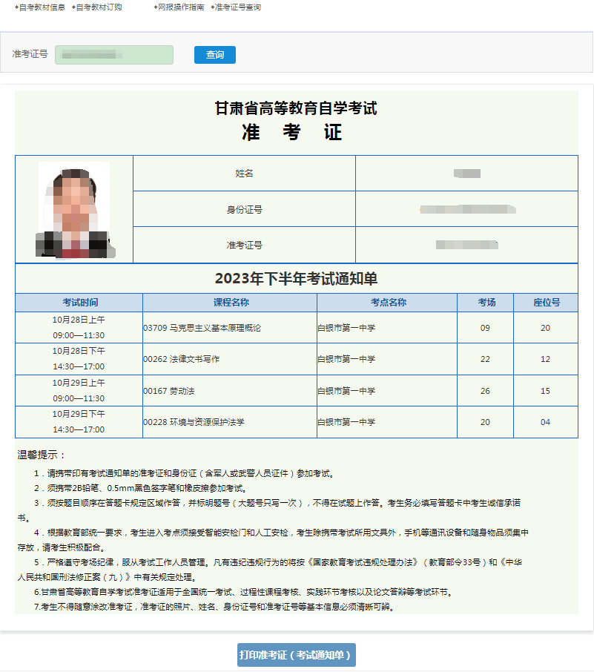Open the 自考教材订购 link

99,7
